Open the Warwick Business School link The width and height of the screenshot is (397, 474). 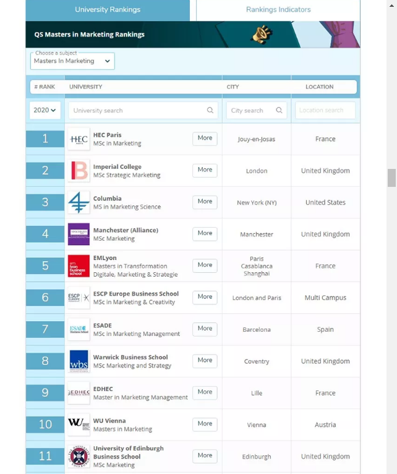click(130, 357)
